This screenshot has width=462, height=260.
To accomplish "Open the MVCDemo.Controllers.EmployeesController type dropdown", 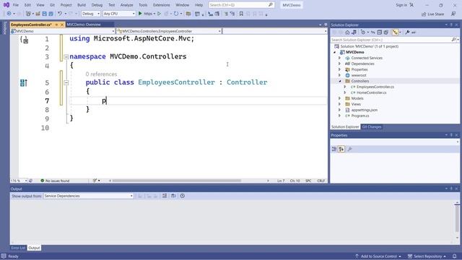I will 169,31.
